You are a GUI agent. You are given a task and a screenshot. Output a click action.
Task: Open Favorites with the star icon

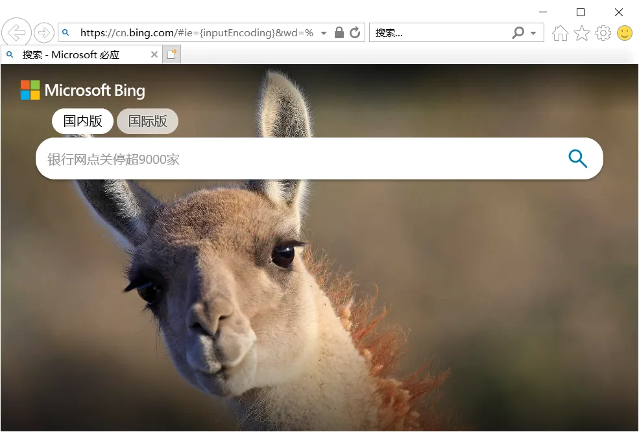pos(582,33)
